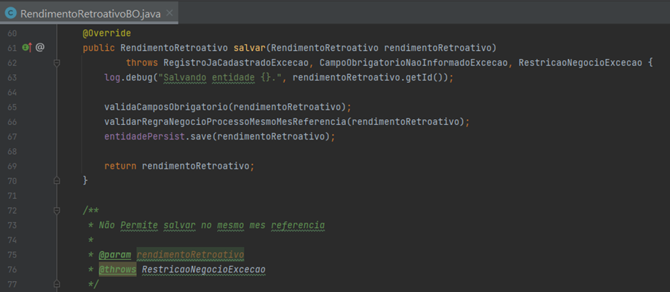Collapse the Javadoc comment fold on line 72

56,210
